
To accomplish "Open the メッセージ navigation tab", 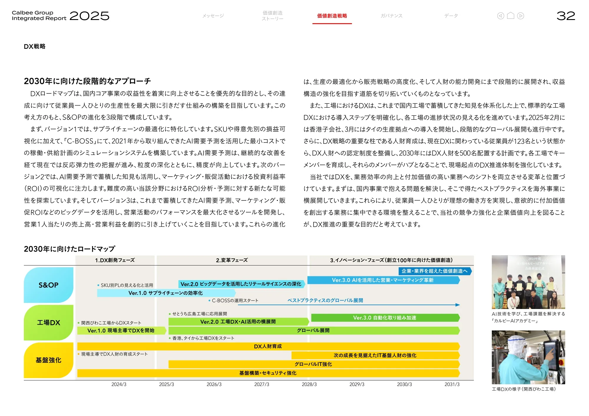I will [213, 16].
